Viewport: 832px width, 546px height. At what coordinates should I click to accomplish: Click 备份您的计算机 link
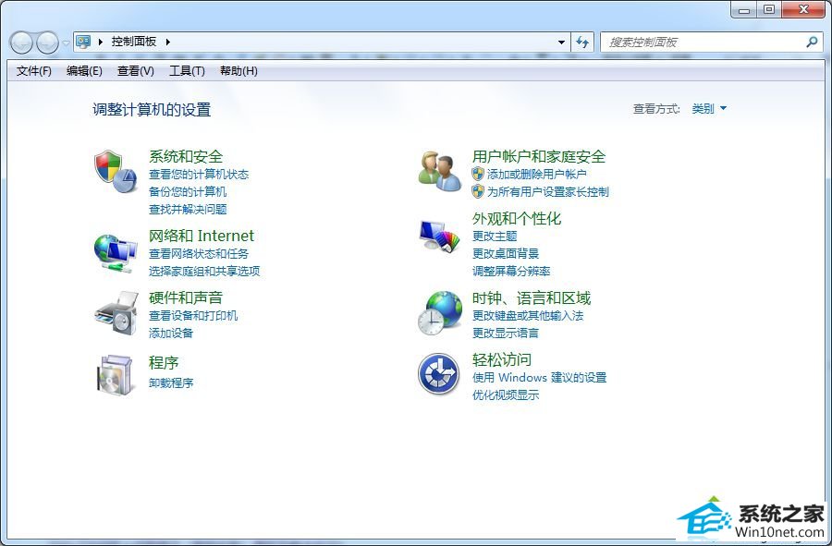pyautogui.click(x=188, y=191)
